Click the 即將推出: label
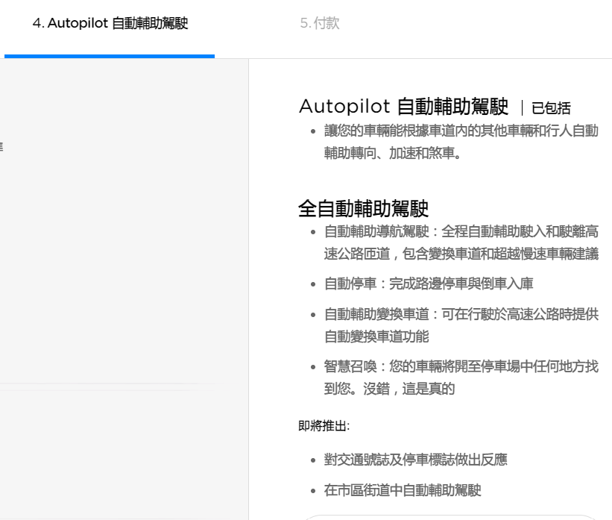Viewport: 612px width, 520px height. [324, 425]
